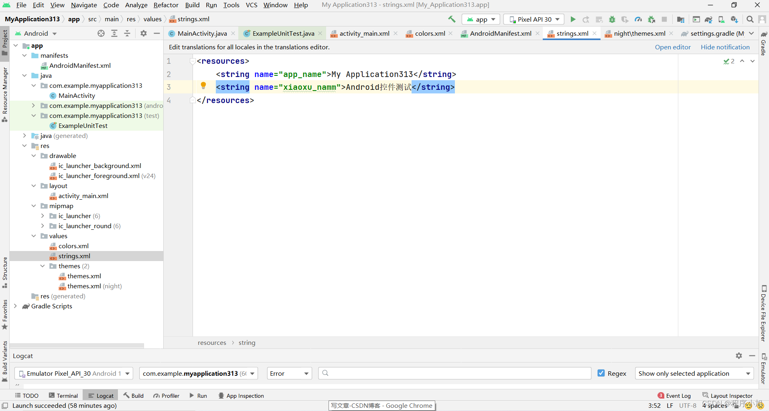Switch to the AndroidManifest.xml tab

coord(501,33)
